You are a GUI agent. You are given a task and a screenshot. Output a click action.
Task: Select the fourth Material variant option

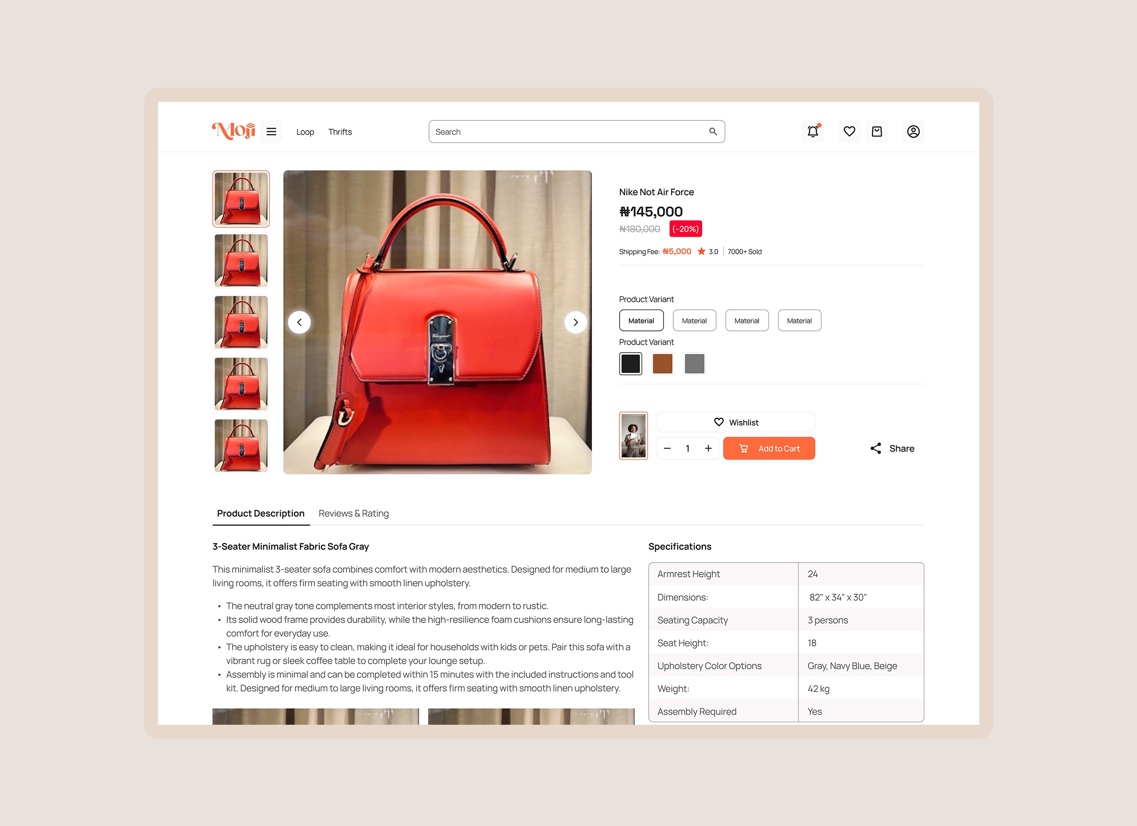pos(799,321)
